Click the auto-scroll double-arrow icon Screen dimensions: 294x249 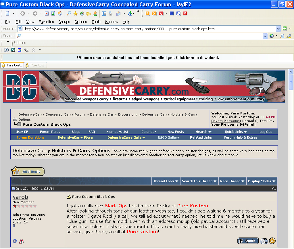click(34, 50)
